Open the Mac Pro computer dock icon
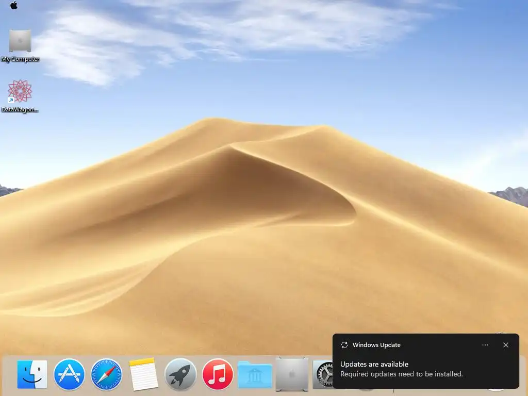This screenshot has height=396, width=528. point(292,374)
